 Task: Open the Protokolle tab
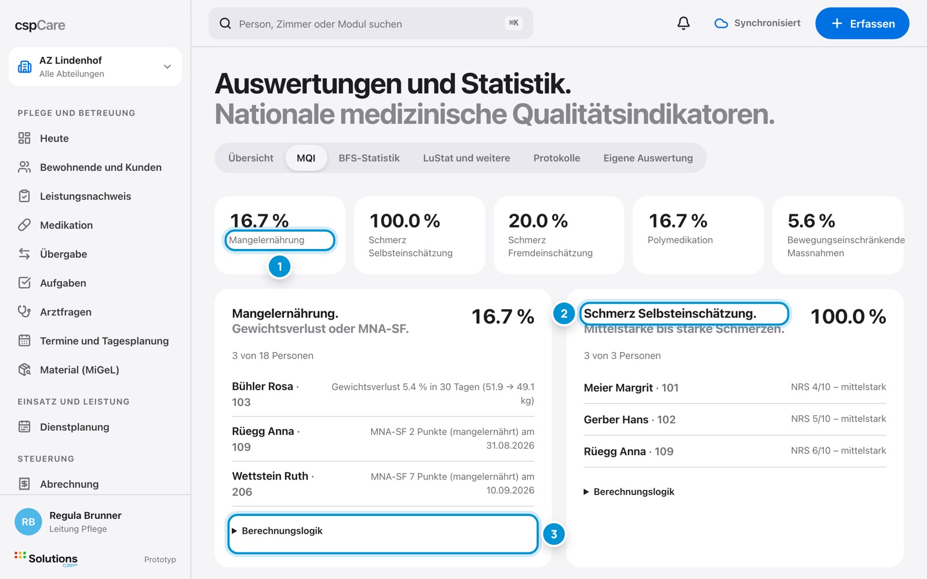click(x=557, y=158)
